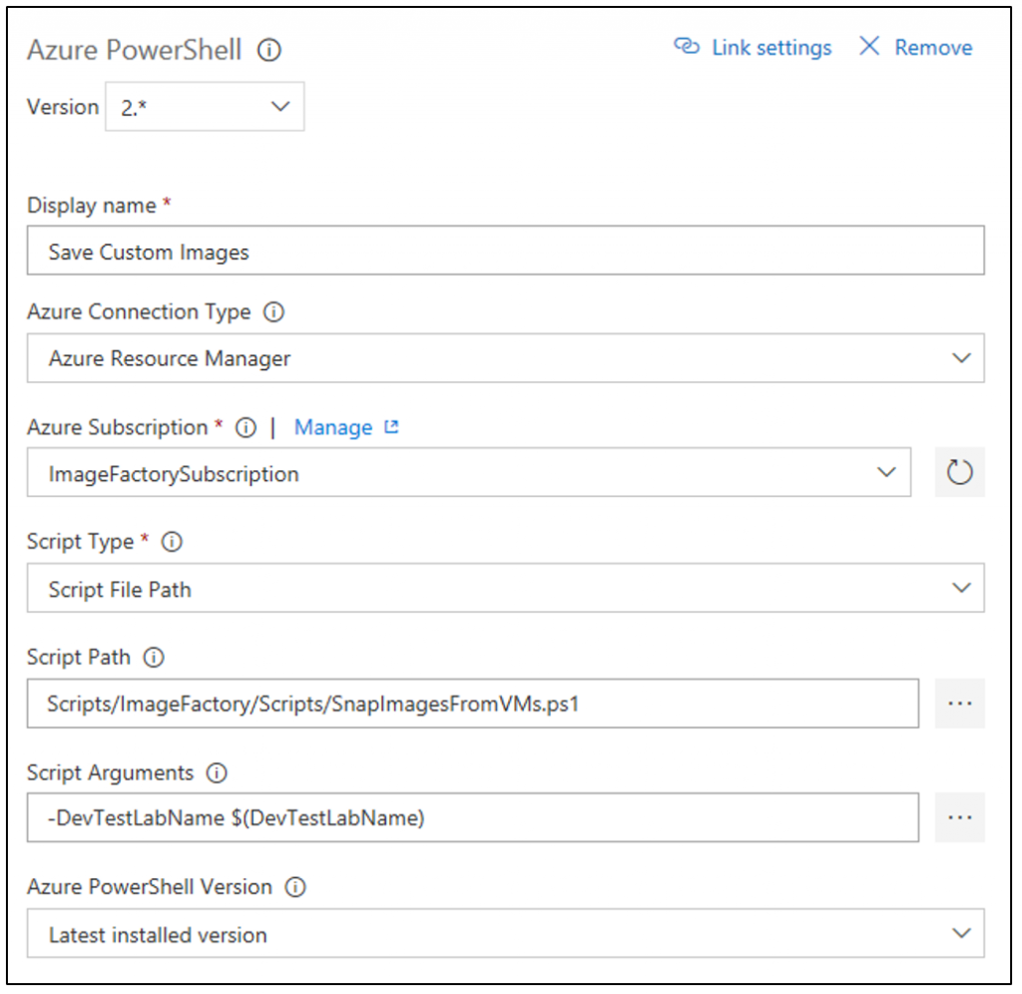Image resolution: width=1022 pixels, height=994 pixels.
Task: Show info for Azure PowerShell Version
Action: pyautogui.click(x=294, y=887)
